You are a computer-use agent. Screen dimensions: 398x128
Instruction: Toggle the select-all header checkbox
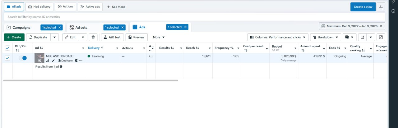(7, 48)
